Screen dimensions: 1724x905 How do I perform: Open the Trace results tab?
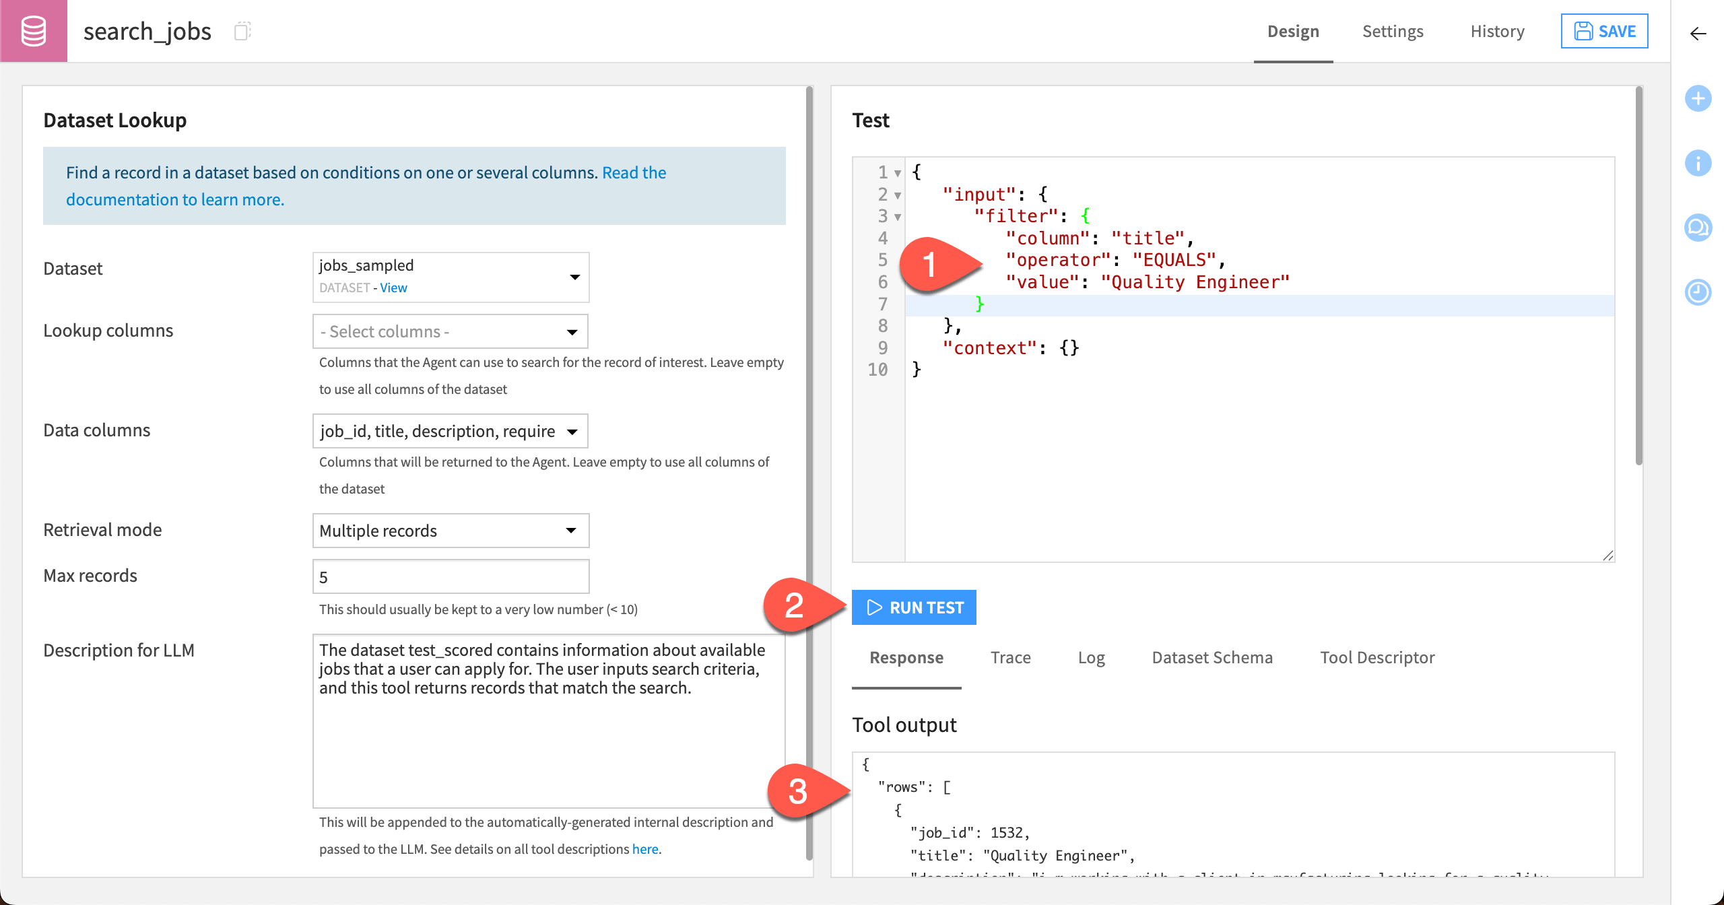1009,657
